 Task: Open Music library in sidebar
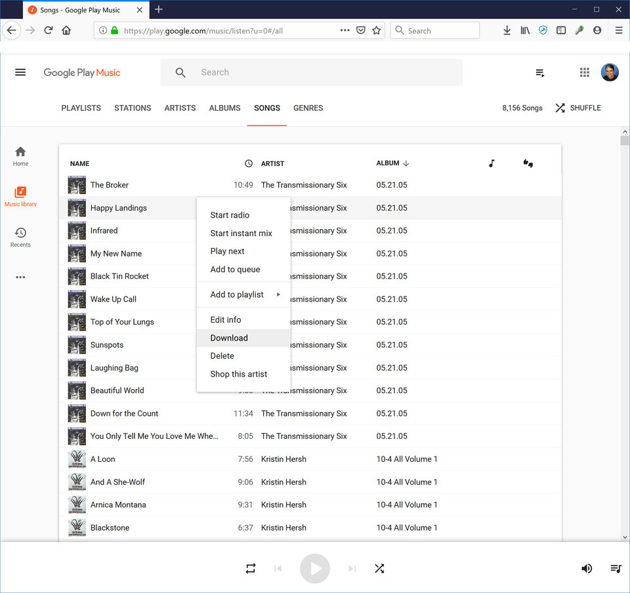[x=20, y=196]
